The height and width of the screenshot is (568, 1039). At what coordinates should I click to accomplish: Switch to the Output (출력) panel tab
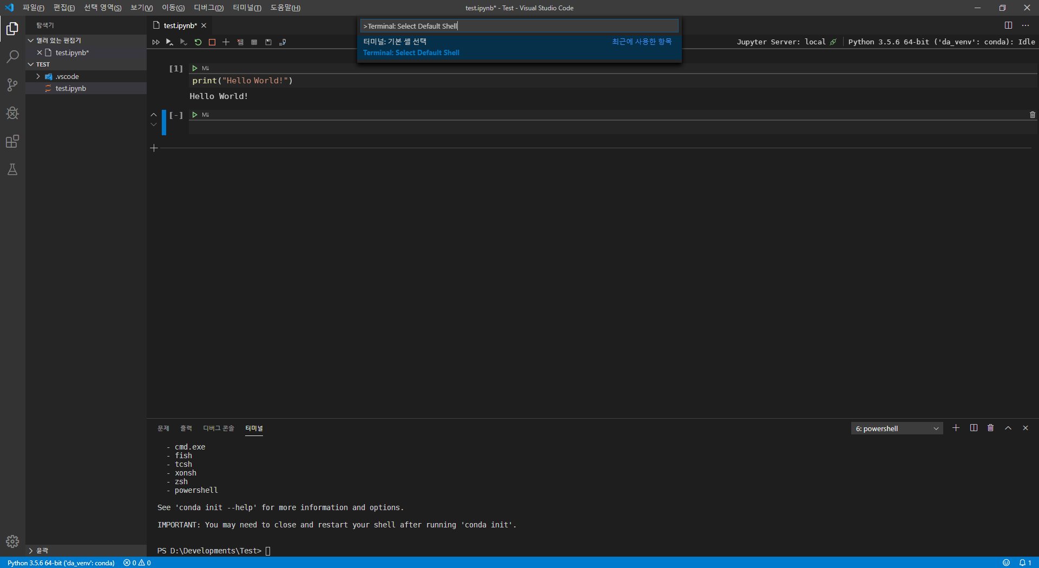pyautogui.click(x=186, y=428)
